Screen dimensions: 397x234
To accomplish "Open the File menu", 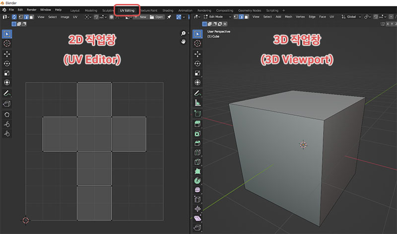I will (x=11, y=10).
